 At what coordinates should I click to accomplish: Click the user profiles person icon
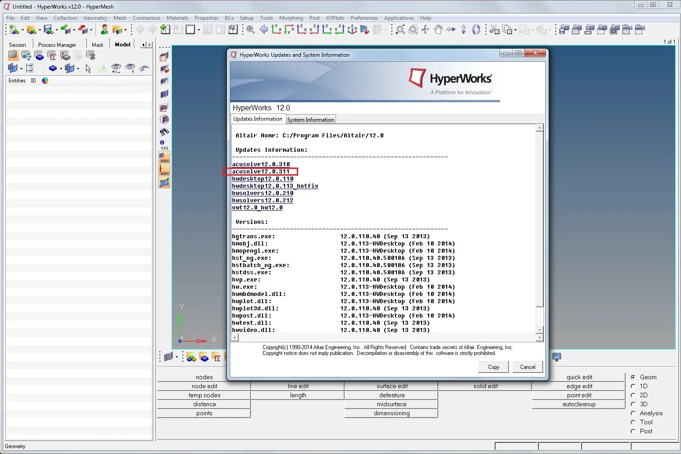click(x=104, y=30)
